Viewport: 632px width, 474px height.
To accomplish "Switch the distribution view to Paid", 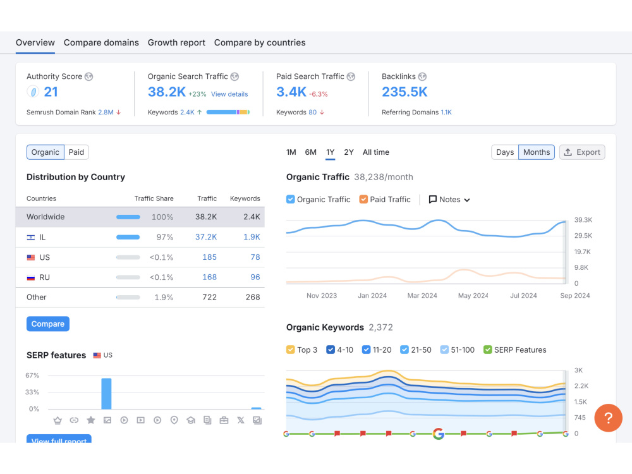I will tap(76, 152).
